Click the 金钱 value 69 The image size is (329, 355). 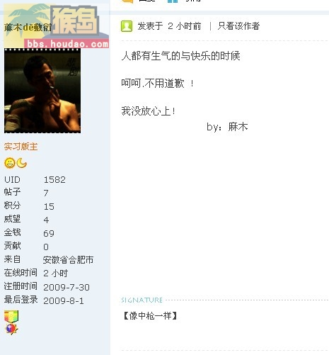(49, 233)
